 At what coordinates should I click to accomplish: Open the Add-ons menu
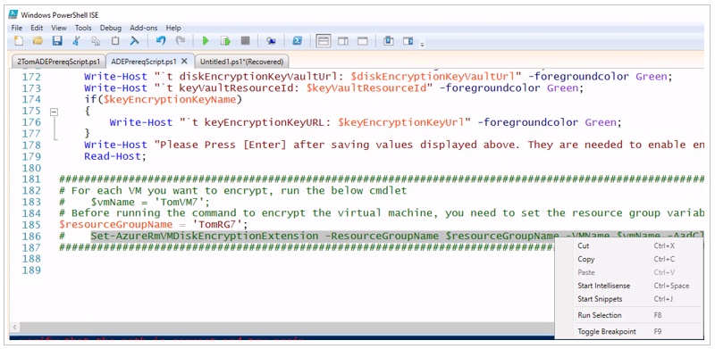(144, 28)
